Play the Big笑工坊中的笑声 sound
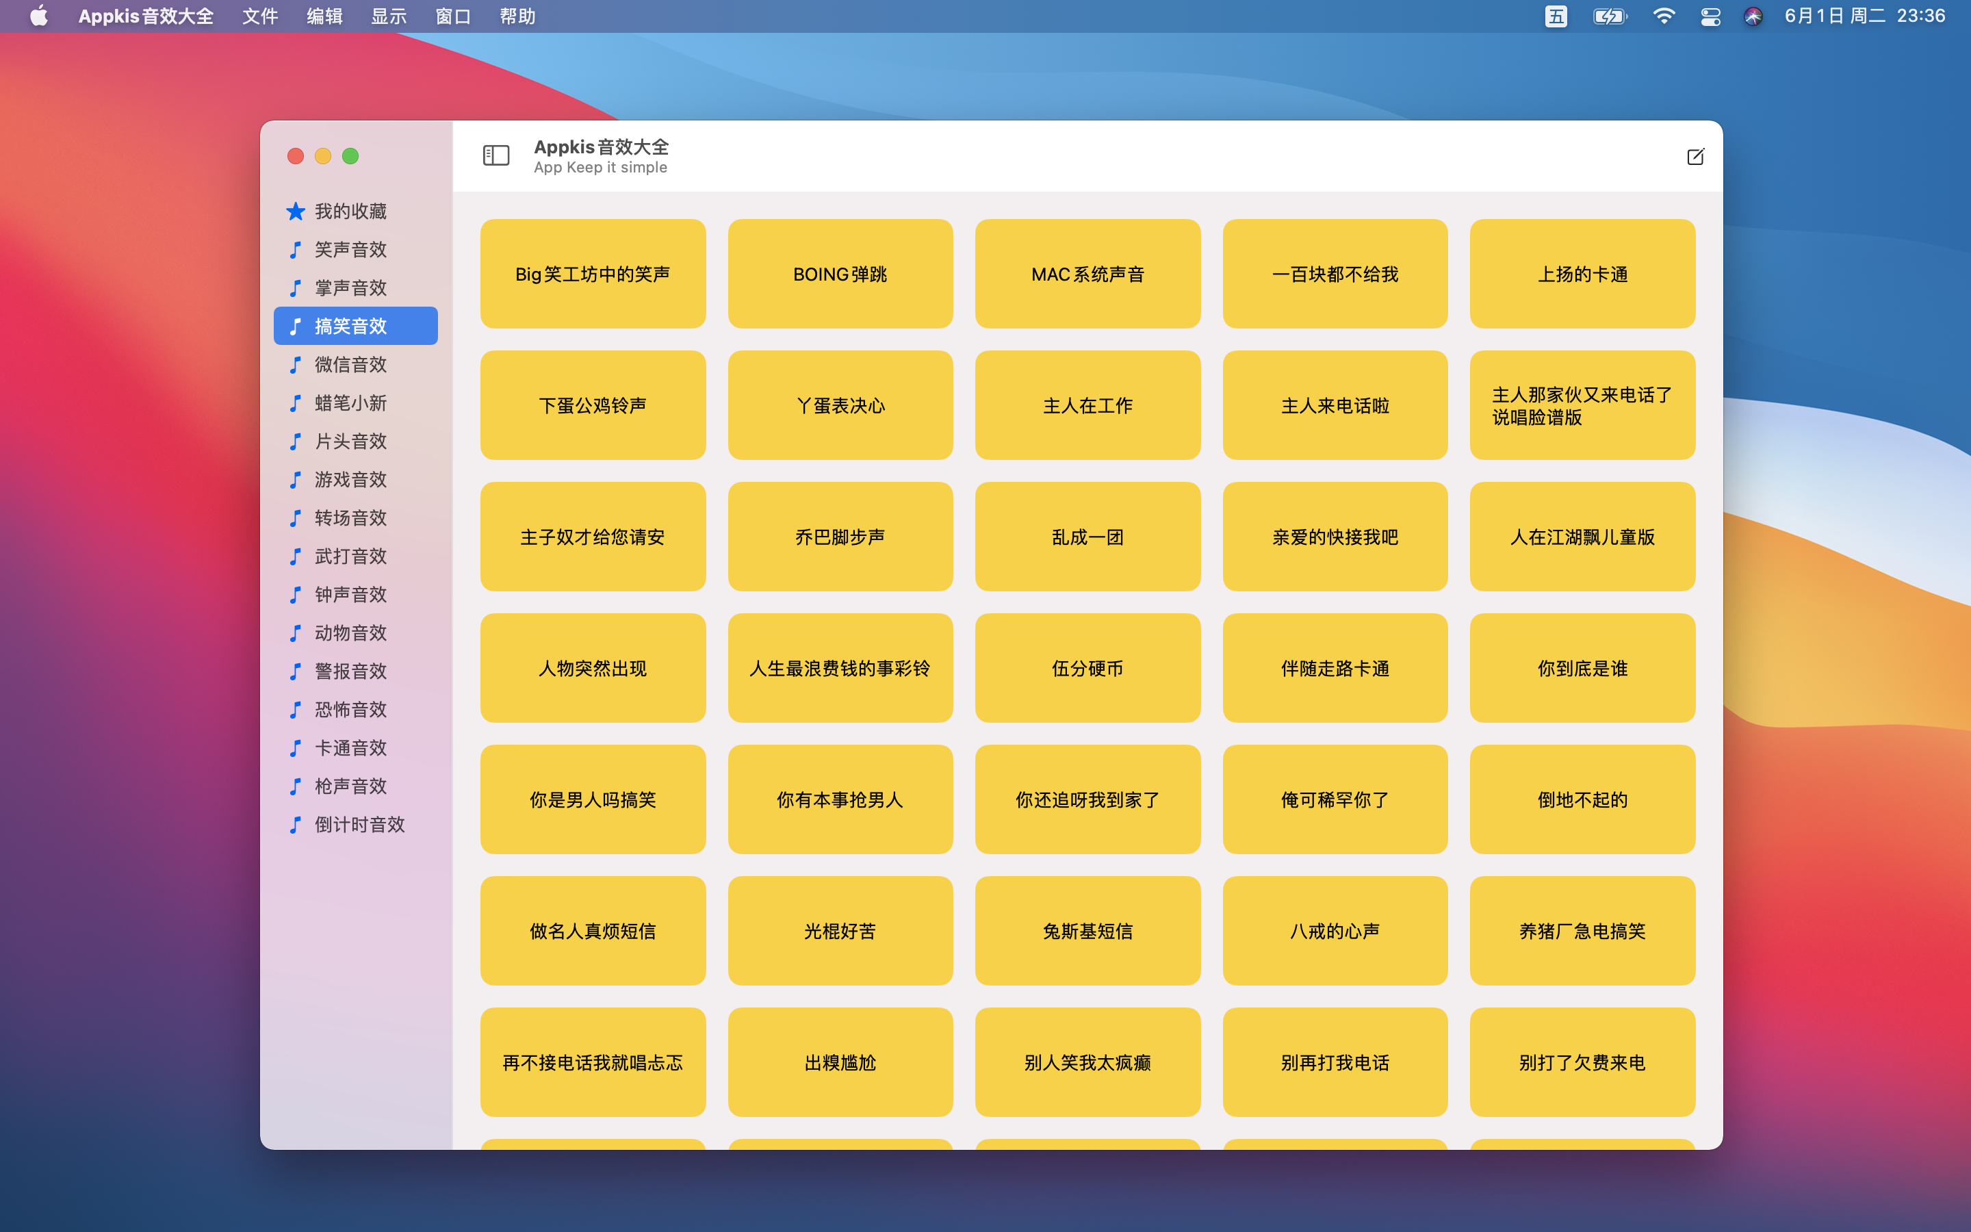The height and width of the screenshot is (1232, 1971). point(593,274)
